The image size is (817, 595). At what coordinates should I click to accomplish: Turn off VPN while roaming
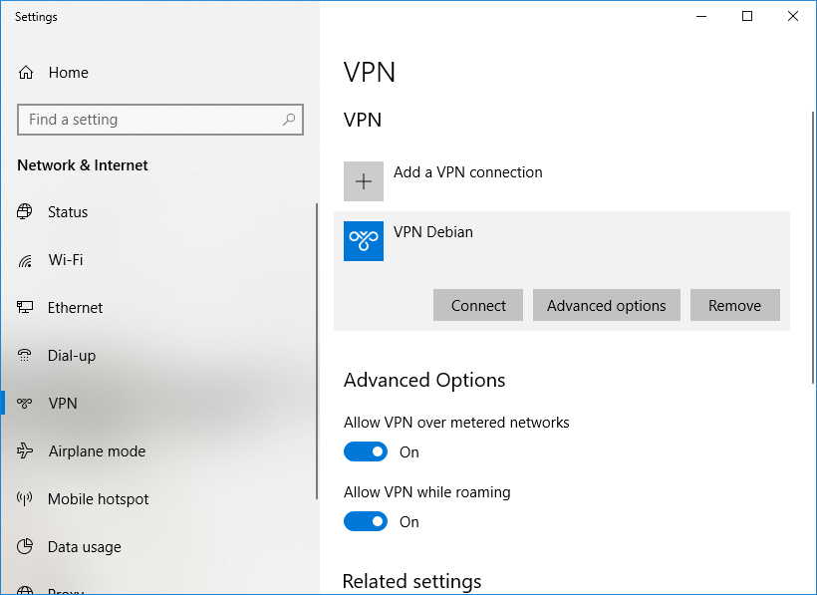[366, 522]
